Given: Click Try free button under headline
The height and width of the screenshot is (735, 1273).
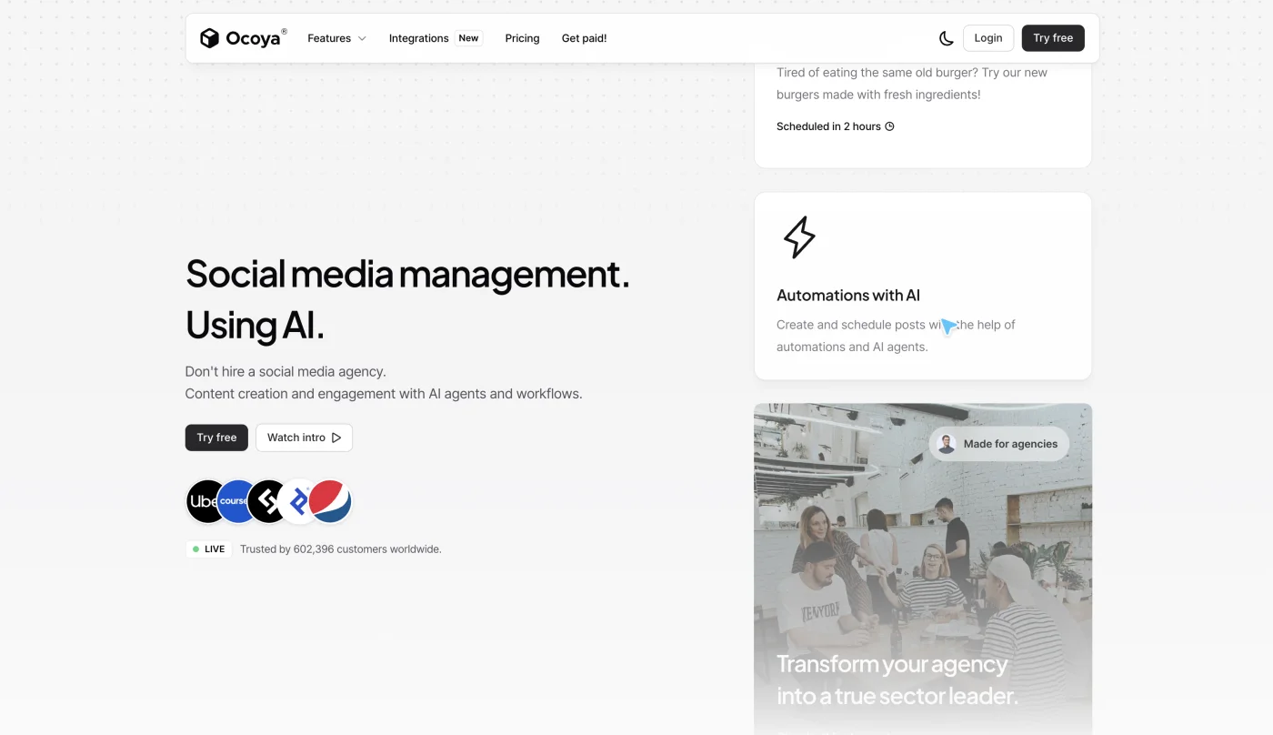Looking at the screenshot, I should [x=216, y=438].
